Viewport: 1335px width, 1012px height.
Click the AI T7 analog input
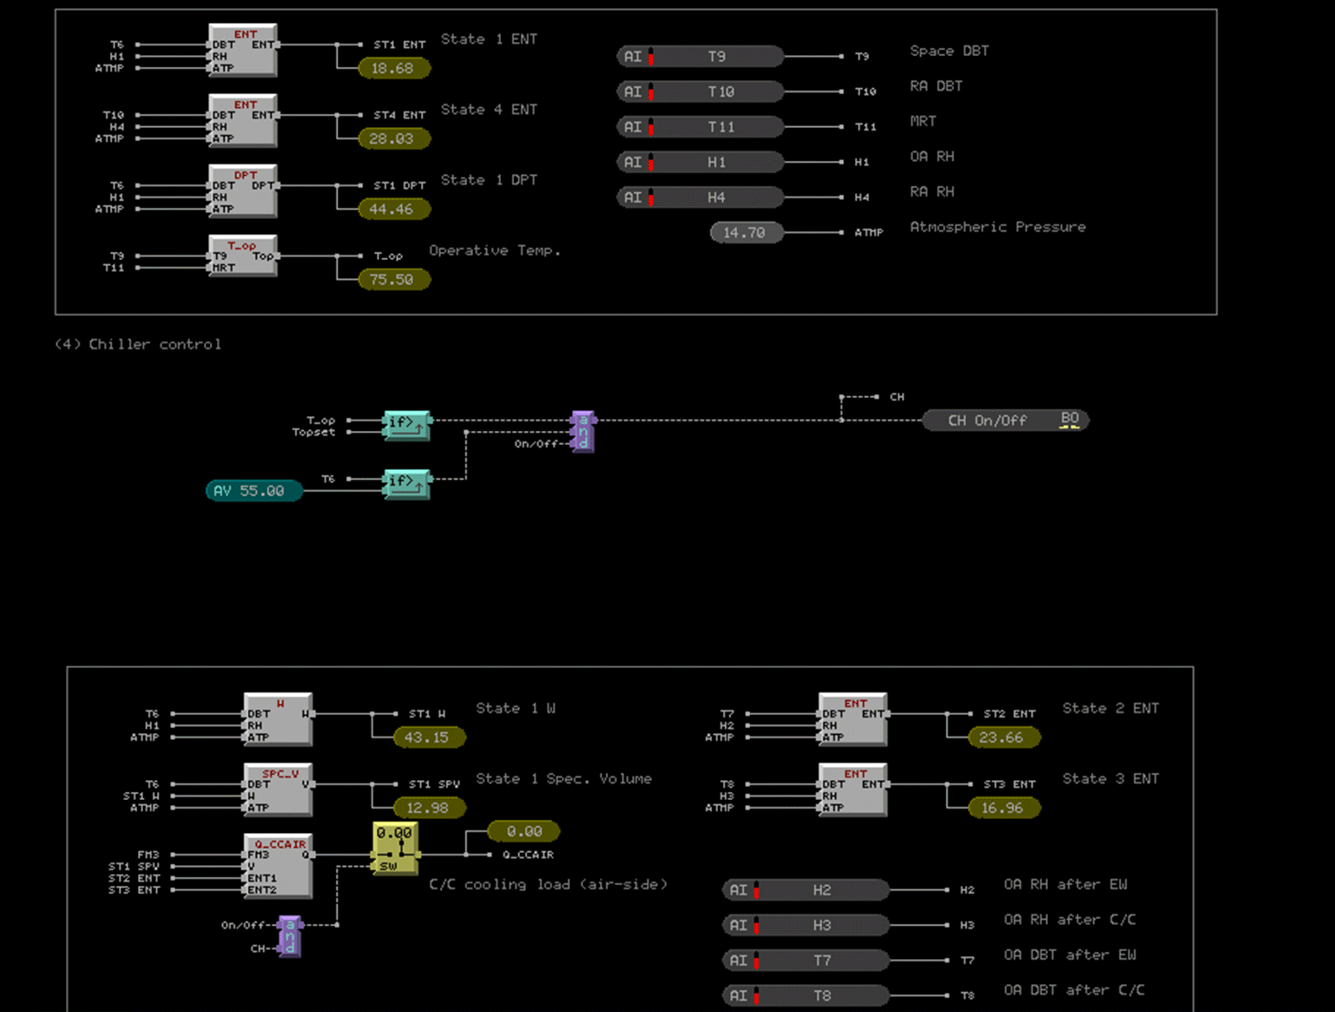click(806, 960)
